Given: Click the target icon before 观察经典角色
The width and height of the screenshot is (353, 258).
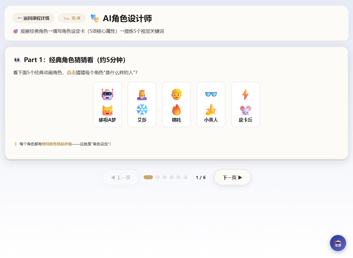Looking at the screenshot, I should pos(16,31).
